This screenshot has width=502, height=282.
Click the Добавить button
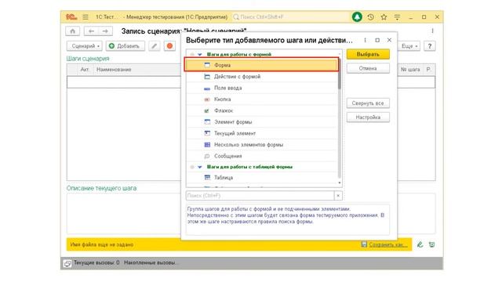[x=125, y=46]
